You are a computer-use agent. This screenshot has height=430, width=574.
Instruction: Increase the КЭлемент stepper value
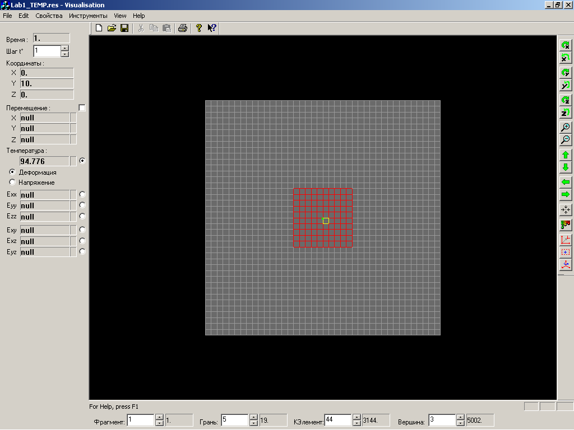[357, 417]
